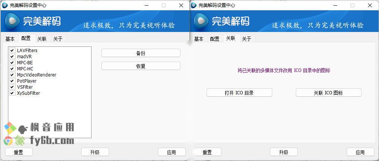Select the PotPlayer list item text
Viewport: 379px width, 161px height.
(x=27, y=81)
